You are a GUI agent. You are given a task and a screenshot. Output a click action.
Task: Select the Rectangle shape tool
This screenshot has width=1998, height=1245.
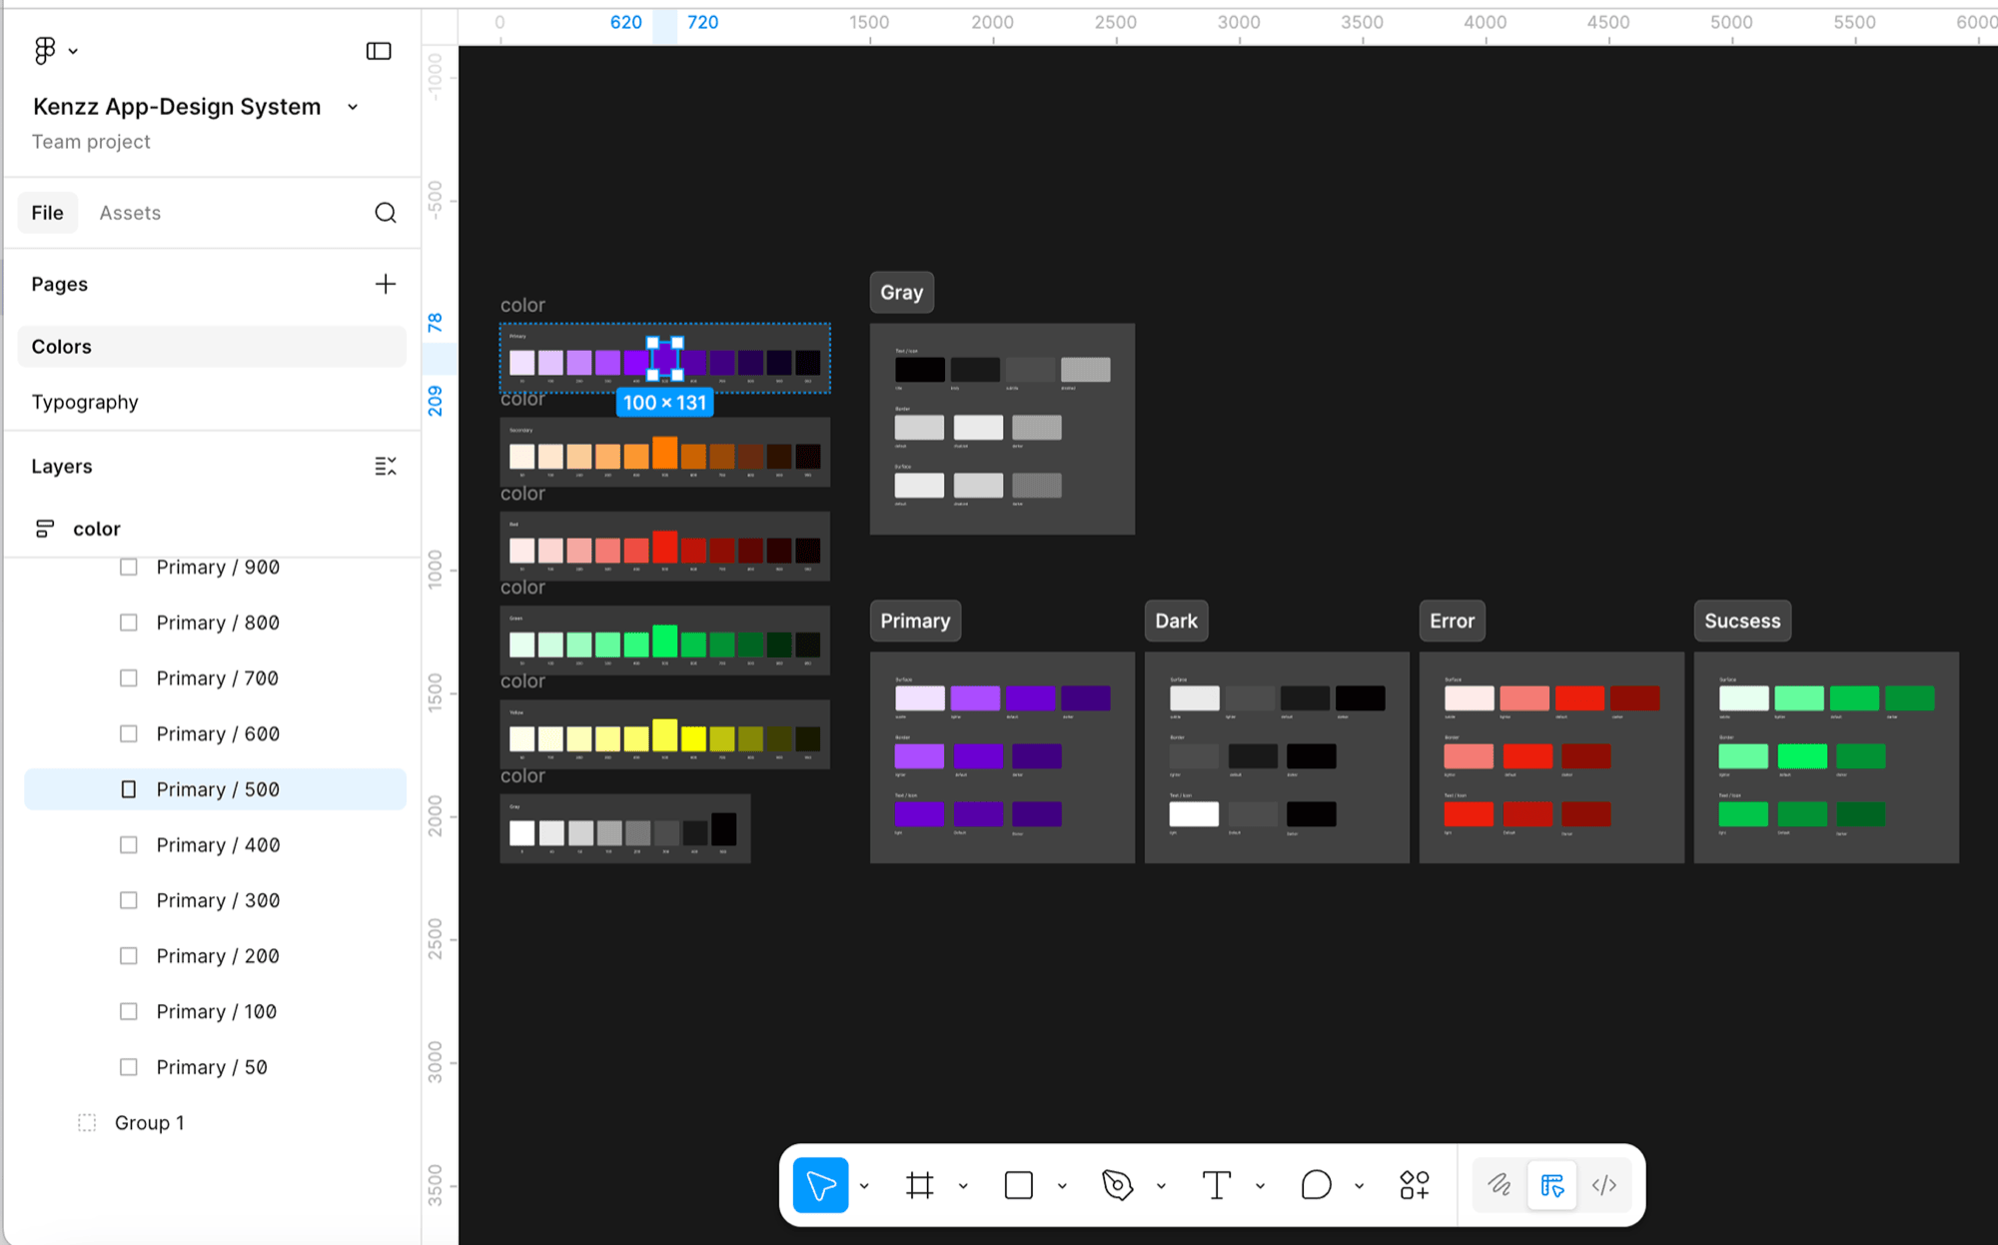point(1019,1185)
